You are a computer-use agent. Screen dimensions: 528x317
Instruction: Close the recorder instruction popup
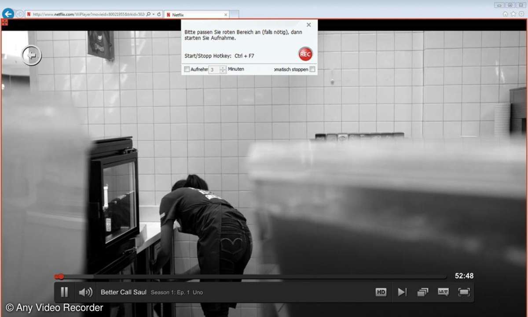click(x=308, y=25)
